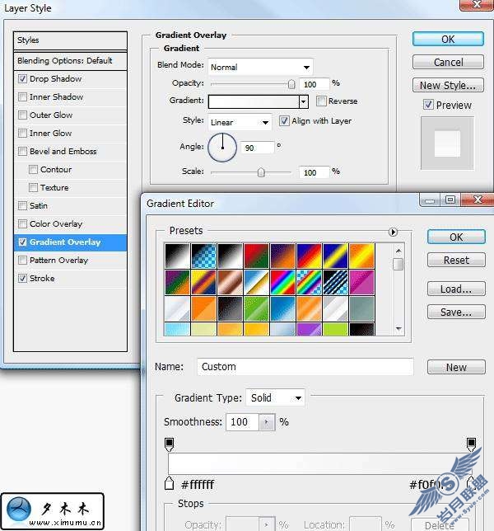Image resolution: width=494 pixels, height=531 pixels.
Task: Select the violet-to-orange gradient preset
Action: 282,256
